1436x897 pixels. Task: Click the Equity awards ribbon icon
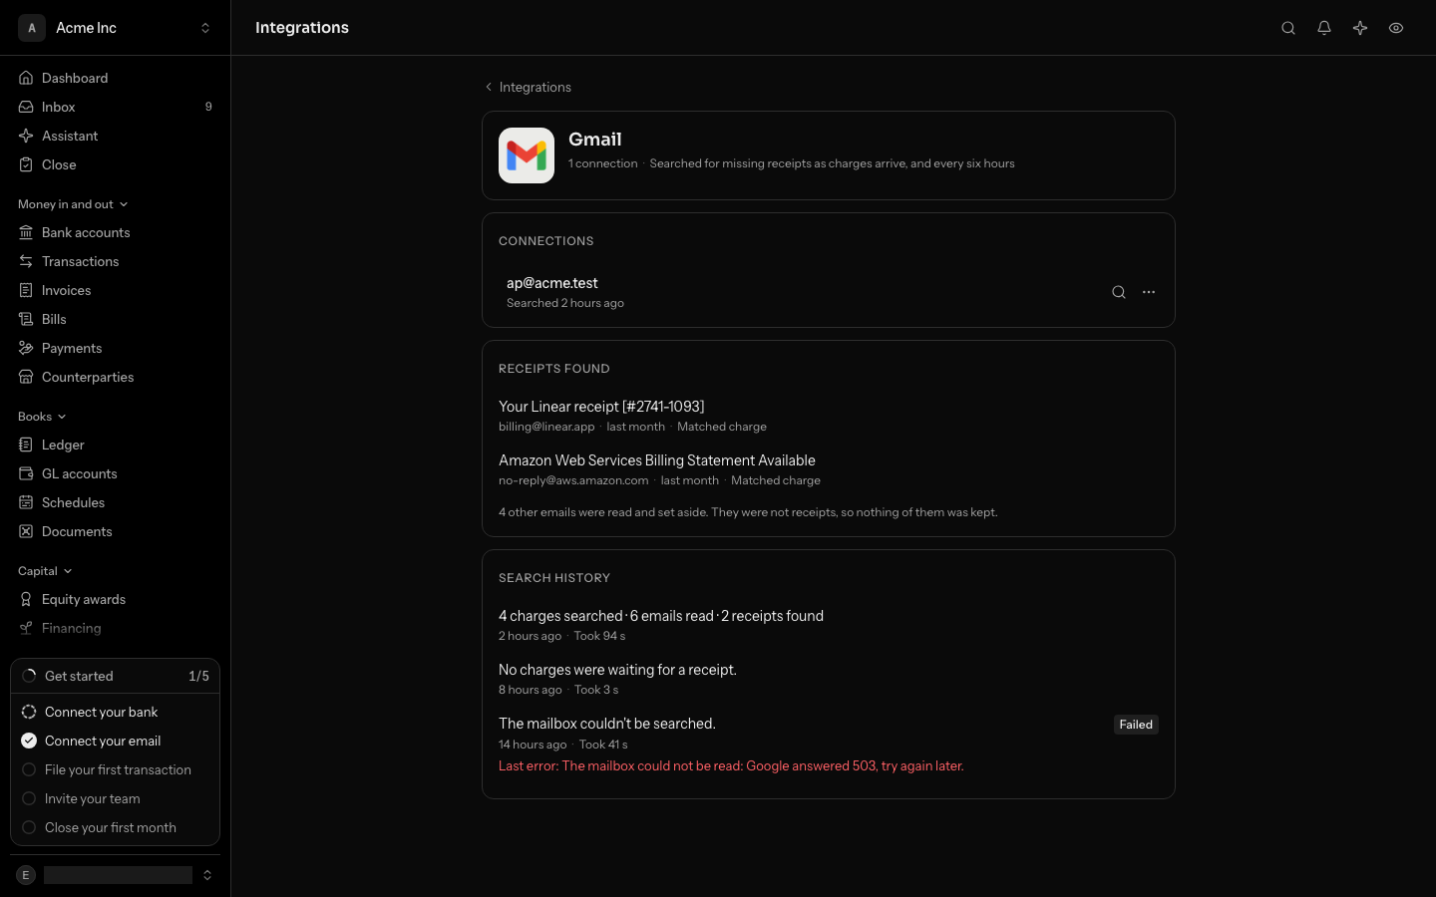[x=26, y=599]
